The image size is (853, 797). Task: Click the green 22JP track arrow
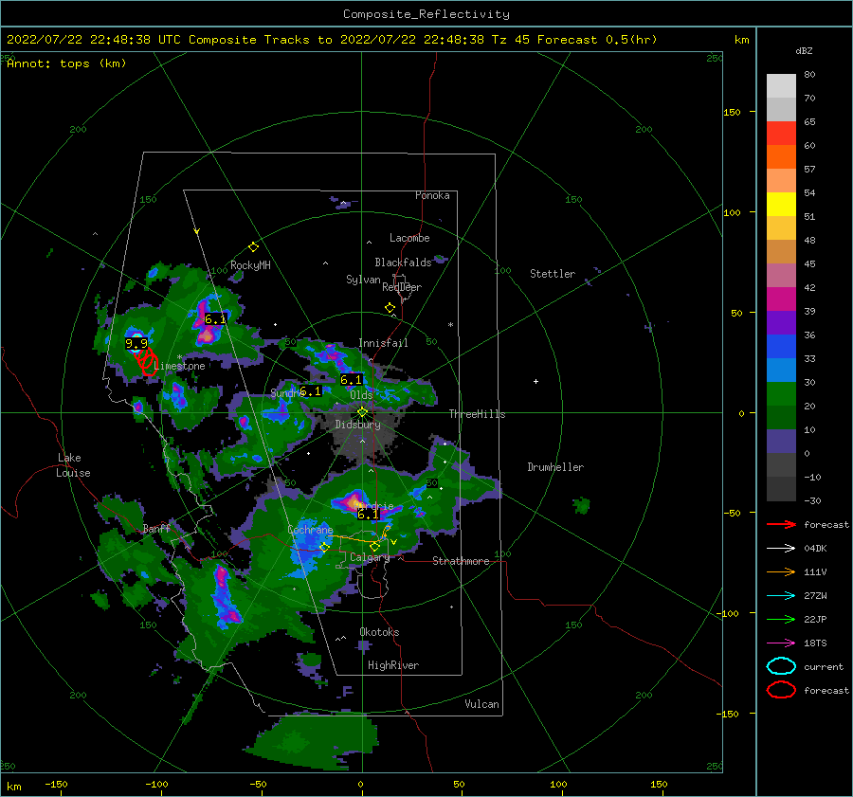[x=781, y=619]
